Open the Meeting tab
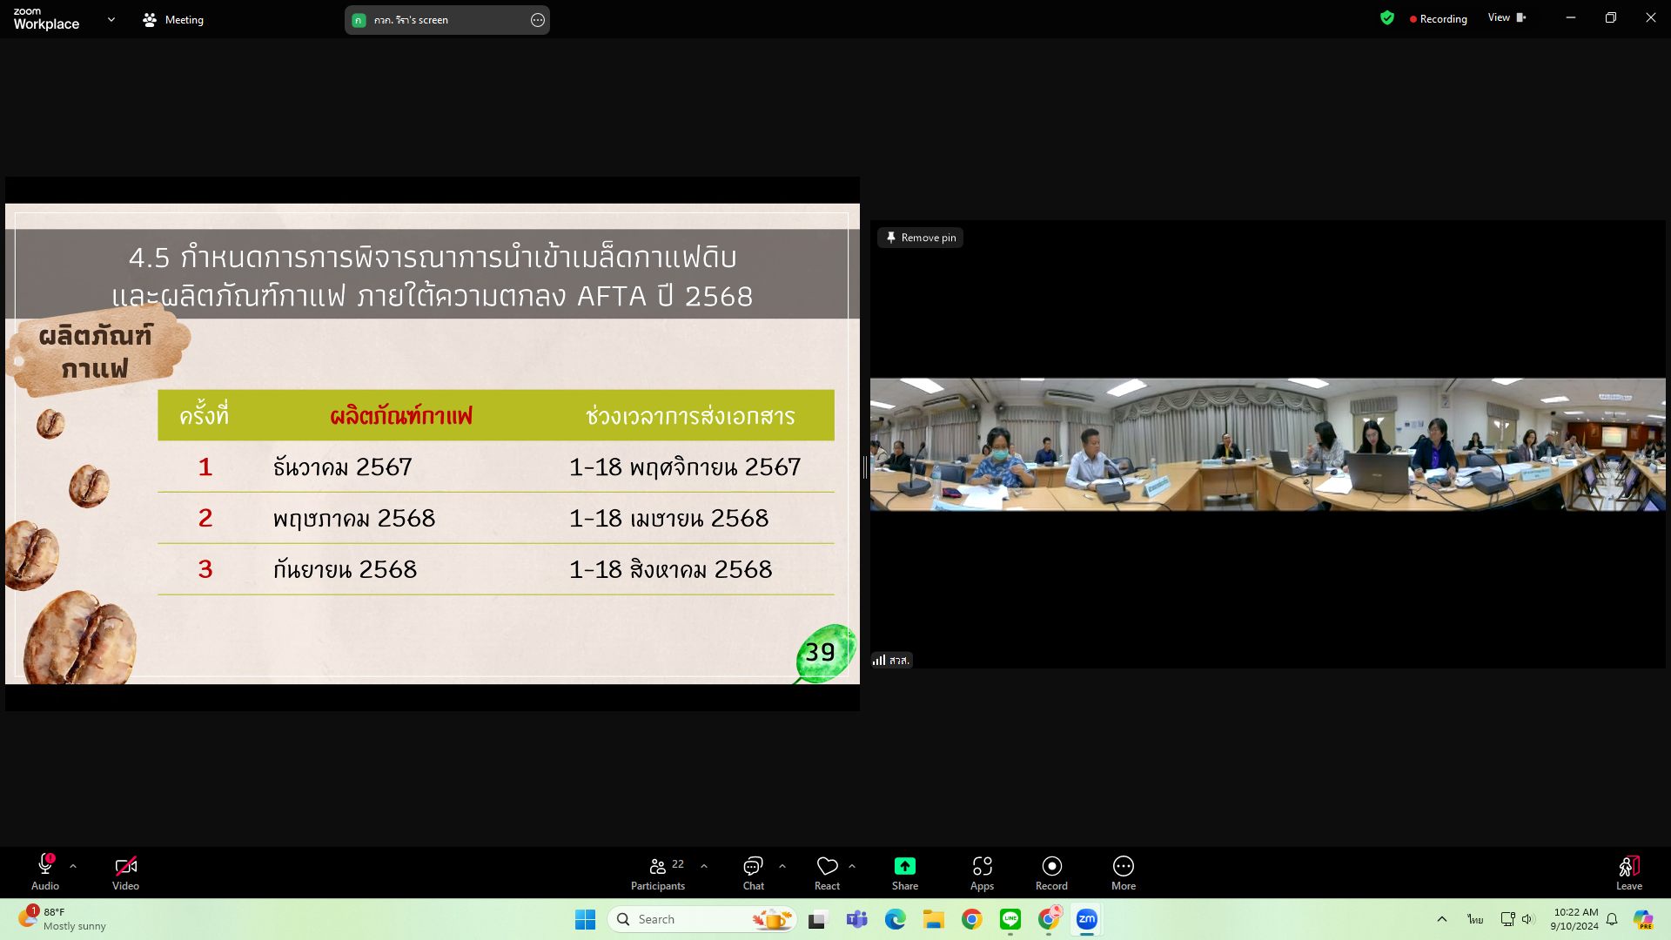 (173, 19)
